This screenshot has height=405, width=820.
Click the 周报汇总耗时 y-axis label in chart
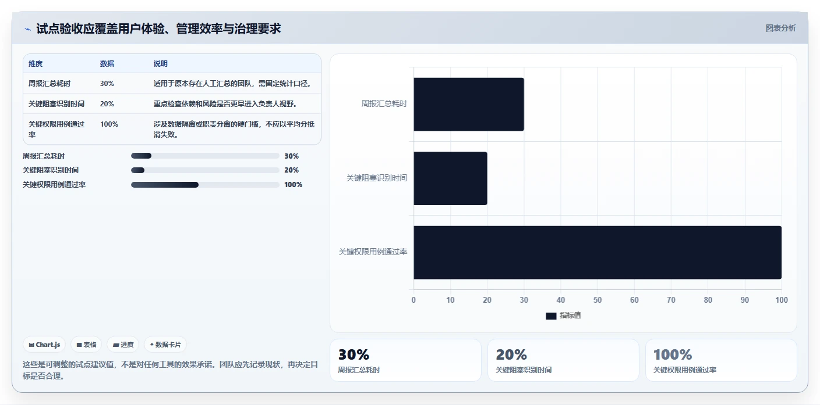pyautogui.click(x=384, y=104)
